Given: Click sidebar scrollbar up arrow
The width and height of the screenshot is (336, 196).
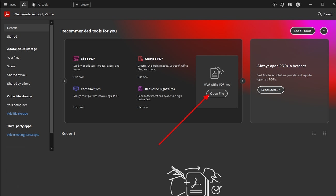Looking at the screenshot, I should (51, 23).
